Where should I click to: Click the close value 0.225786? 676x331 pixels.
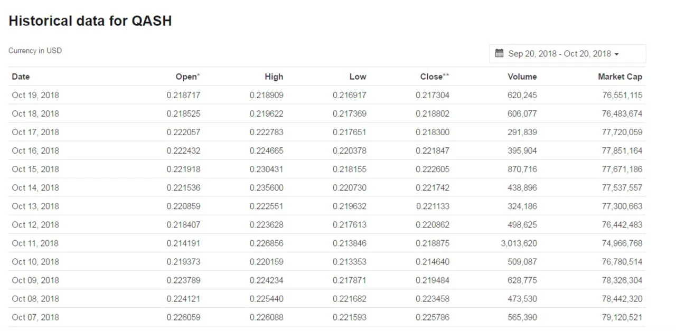[433, 317]
